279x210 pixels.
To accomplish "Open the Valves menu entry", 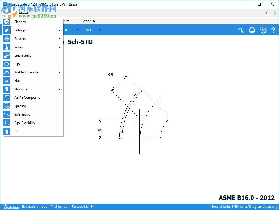I will pyautogui.click(x=33, y=47).
